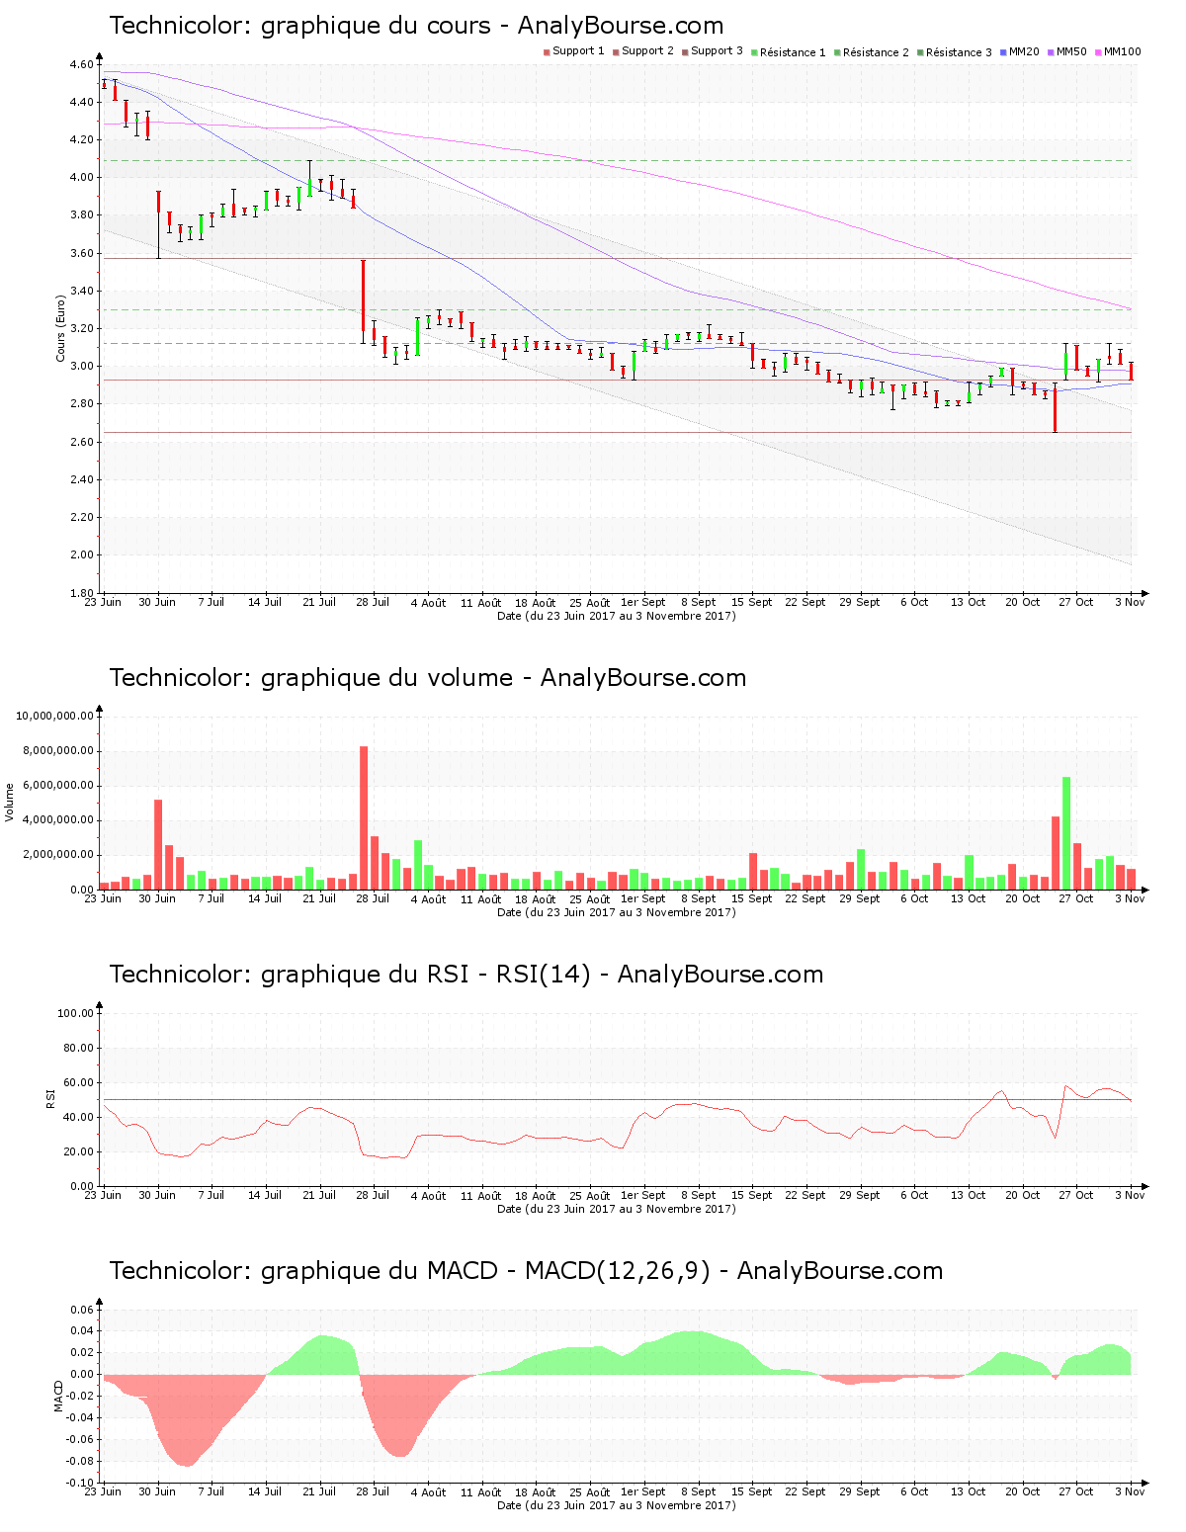Click the 'RSI' vertical axis label

[x=50, y=1099]
